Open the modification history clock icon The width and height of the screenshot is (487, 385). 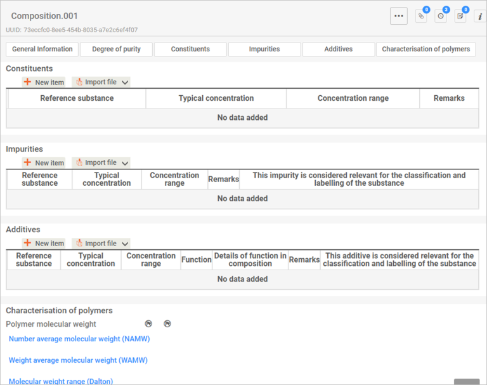441,16
